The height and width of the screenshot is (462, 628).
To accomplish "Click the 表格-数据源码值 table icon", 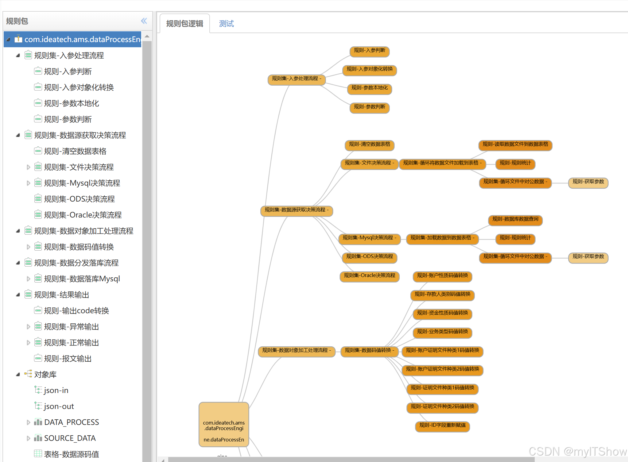I will 38,454.
